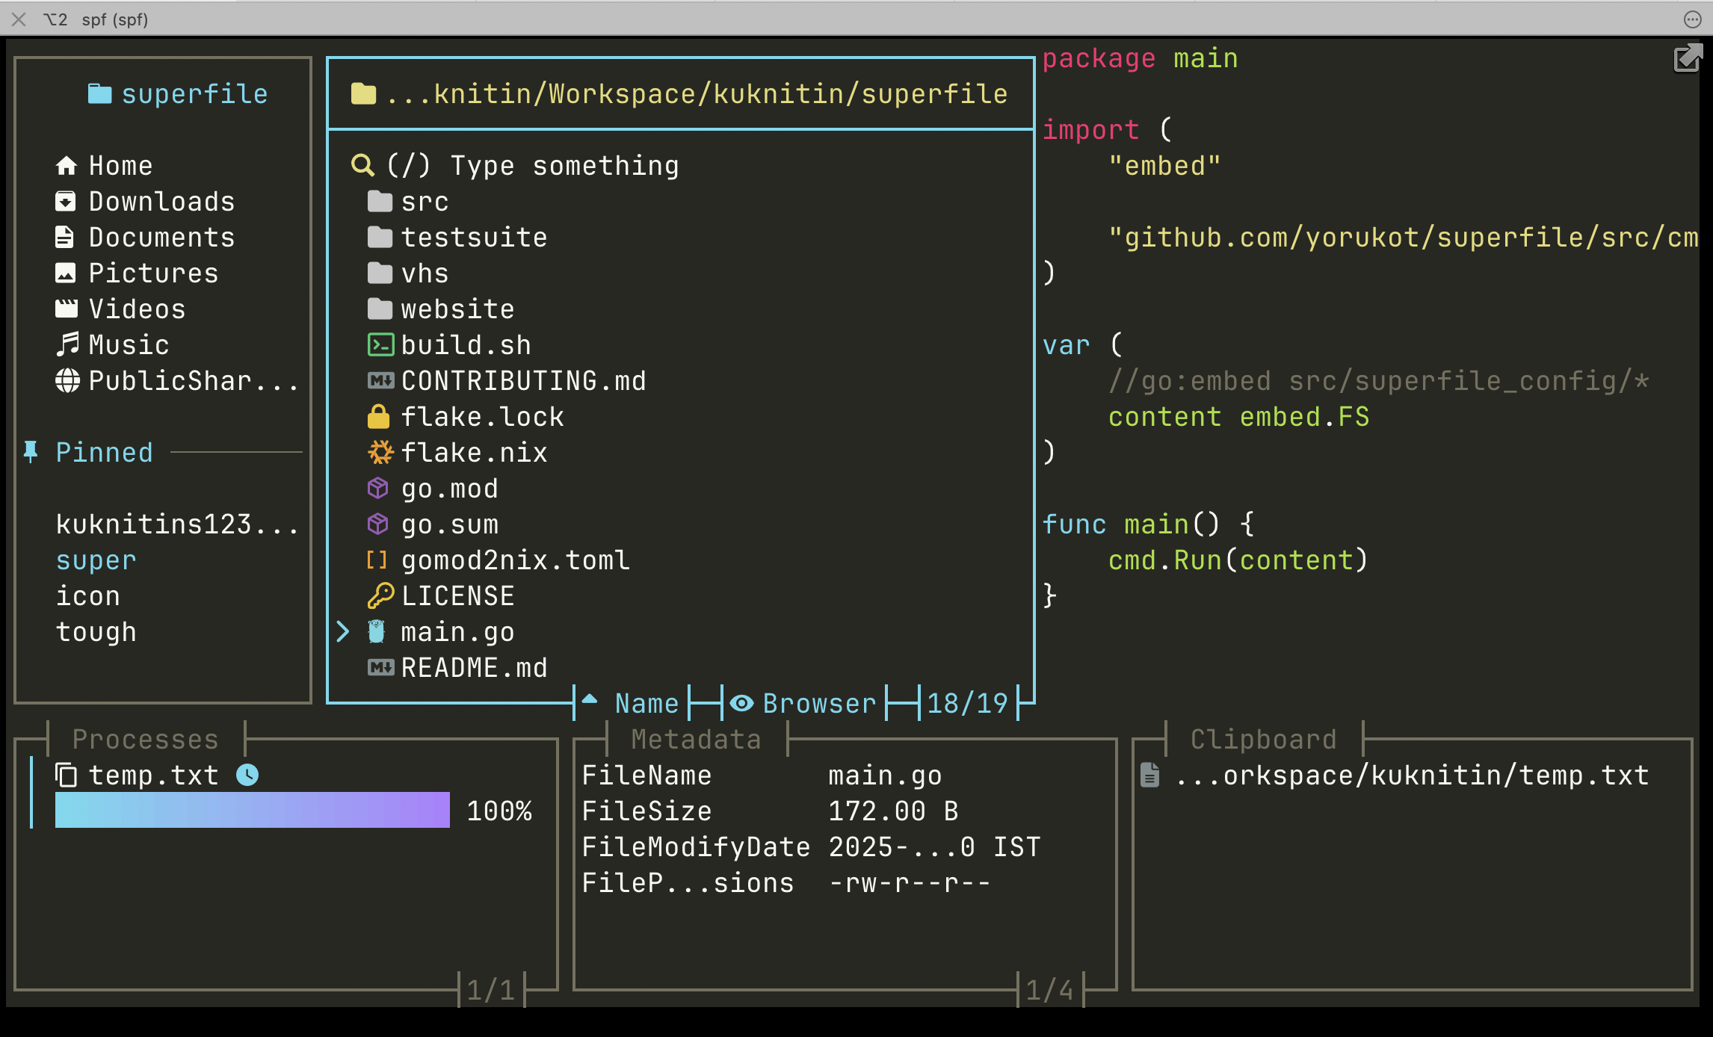This screenshot has height=1037, width=1713.
Task: Toggle sort direction arrow beside Name
Action: point(590,700)
